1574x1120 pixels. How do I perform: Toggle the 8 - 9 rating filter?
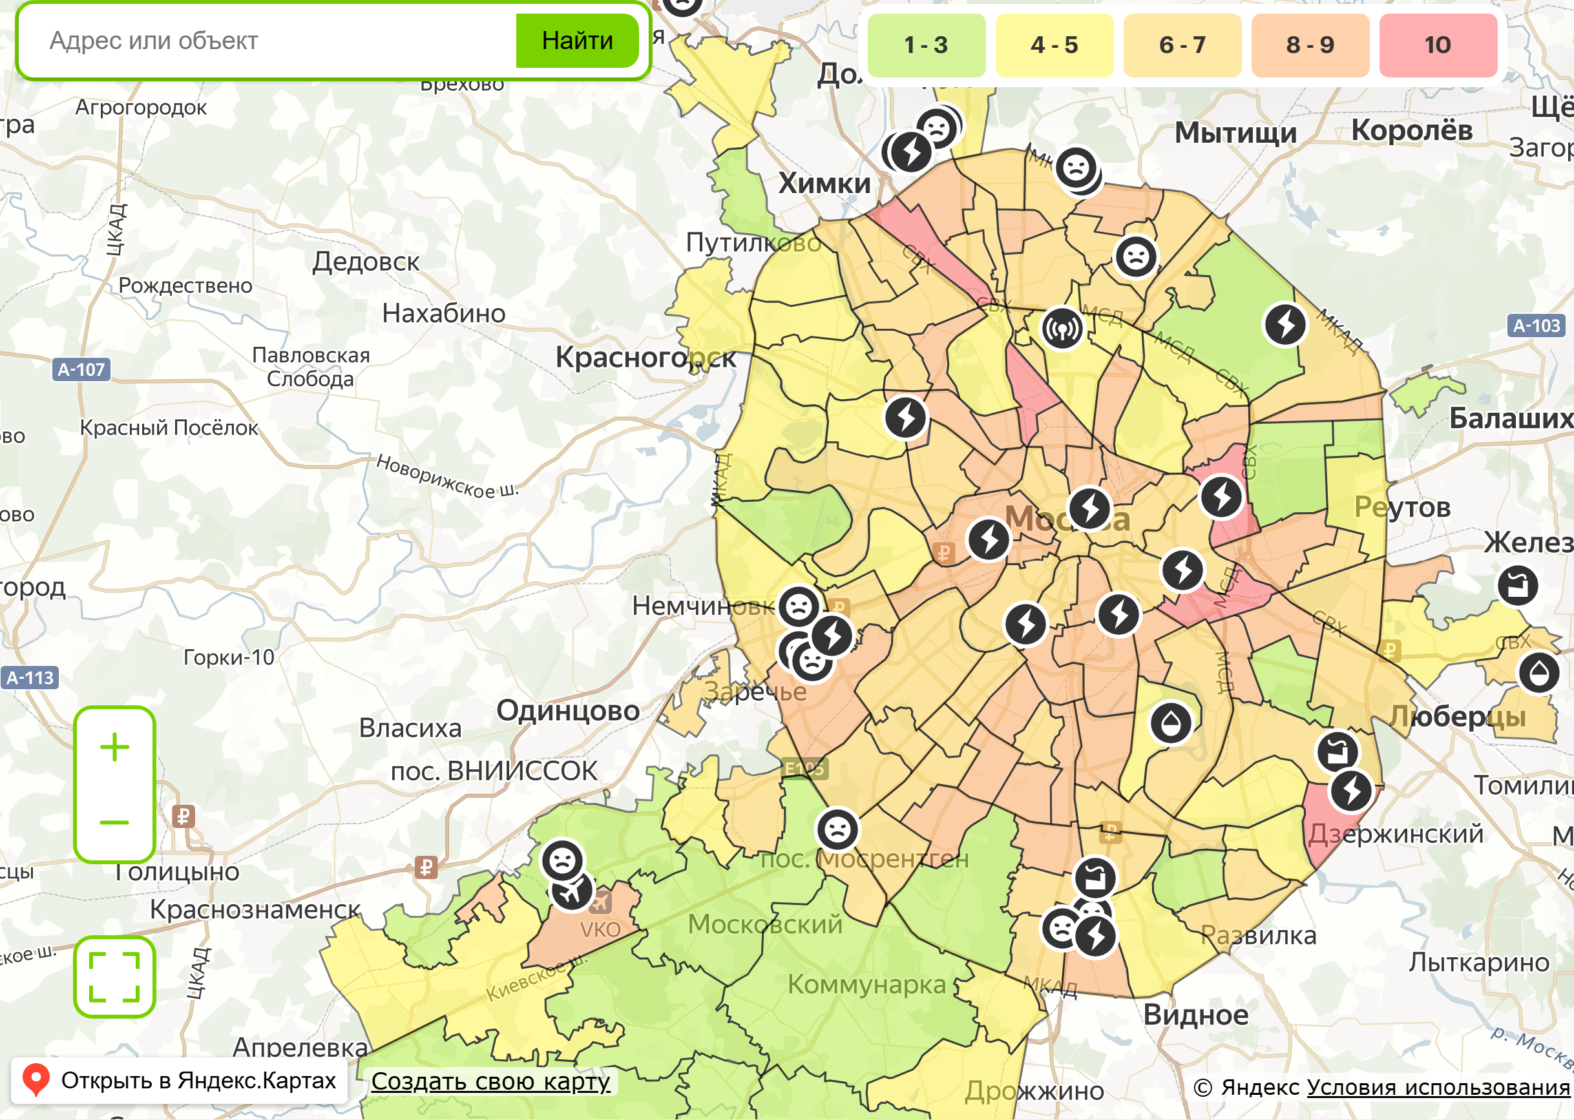click(1310, 45)
